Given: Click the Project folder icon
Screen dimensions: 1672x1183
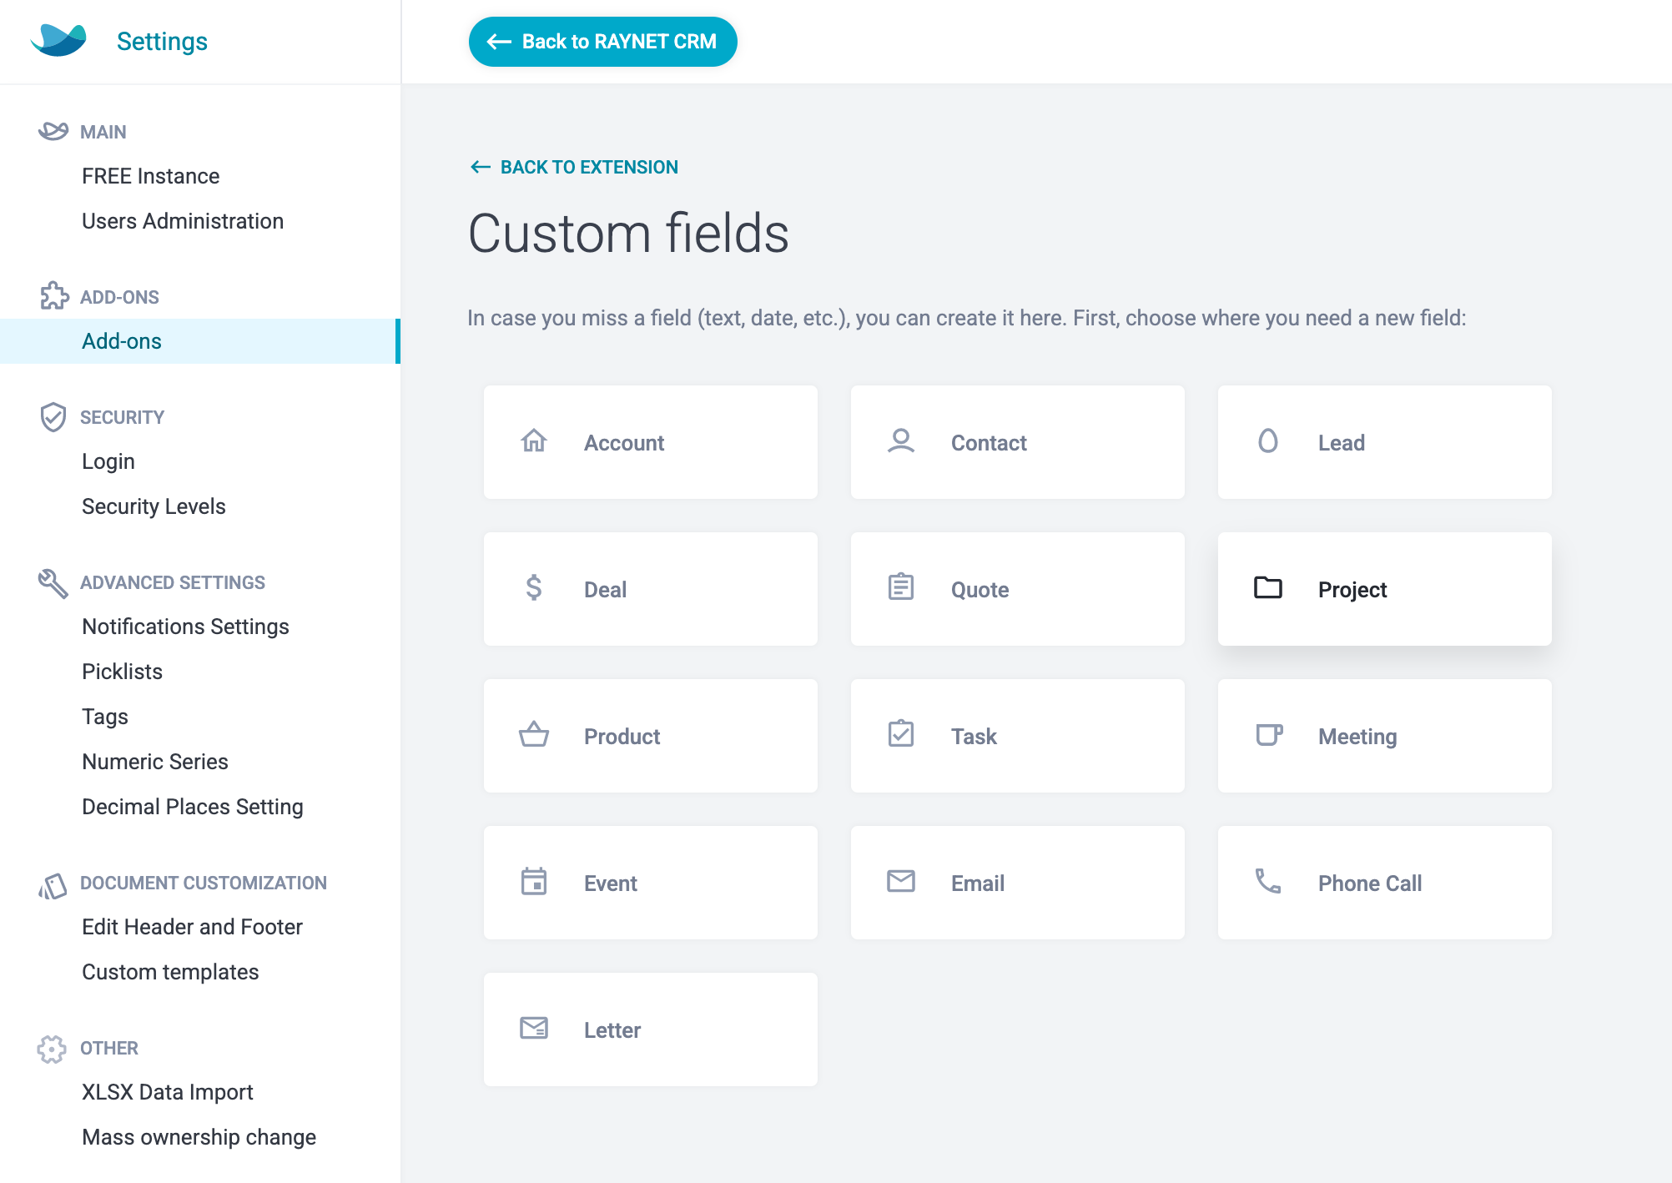Looking at the screenshot, I should tap(1268, 587).
